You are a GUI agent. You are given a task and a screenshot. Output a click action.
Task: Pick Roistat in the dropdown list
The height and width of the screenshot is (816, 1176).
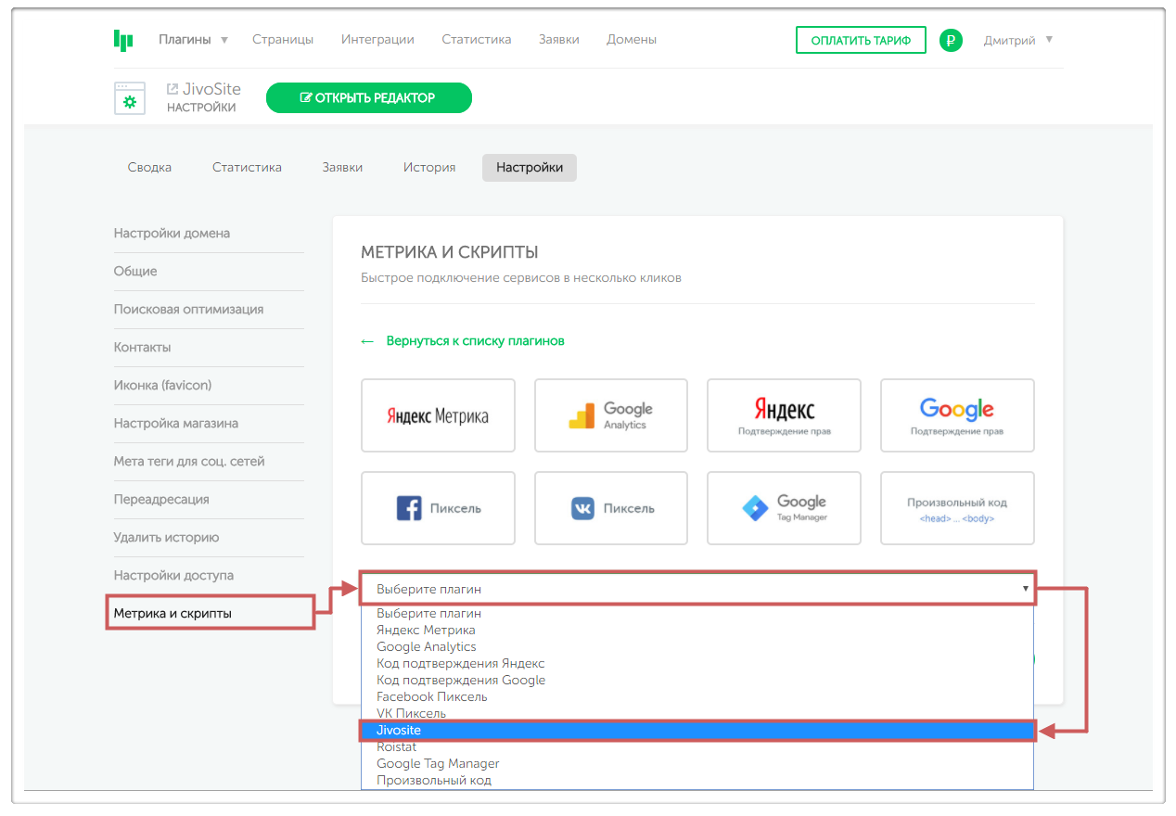tap(397, 747)
